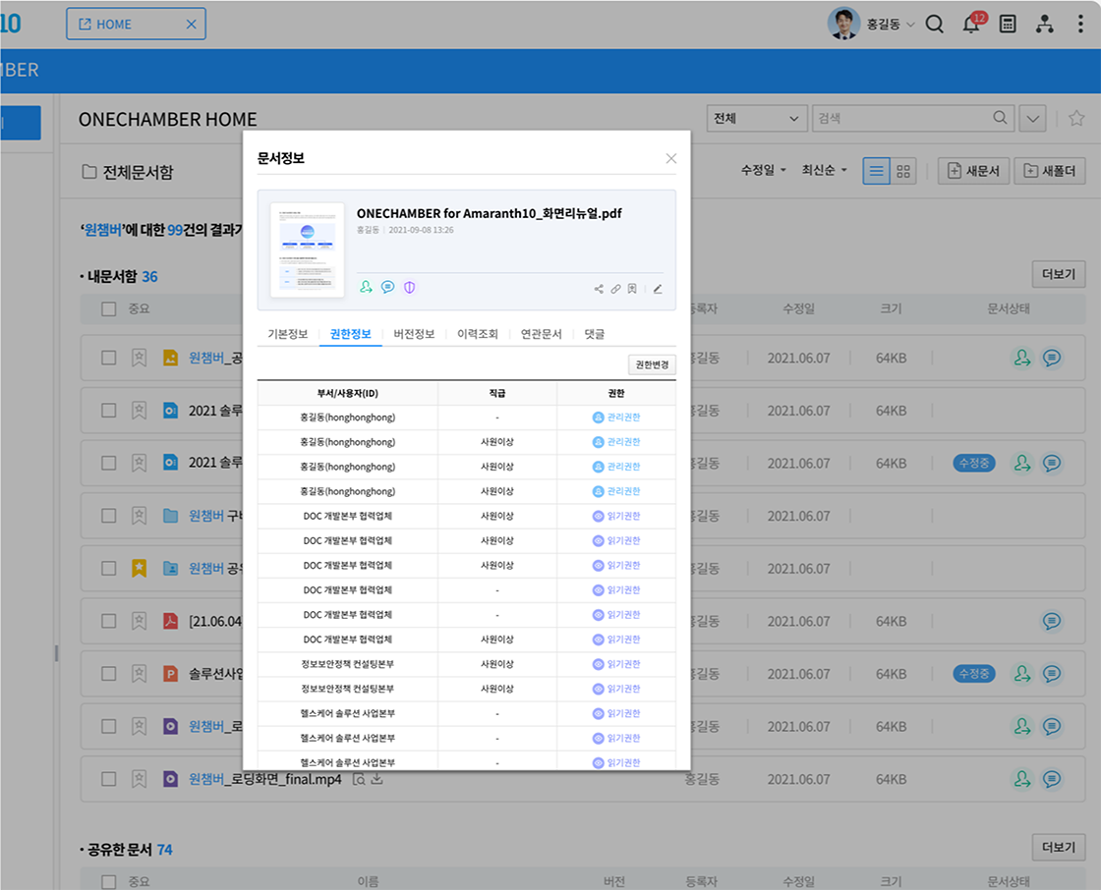Check the box for first 2021 솔루 row

[x=108, y=411]
